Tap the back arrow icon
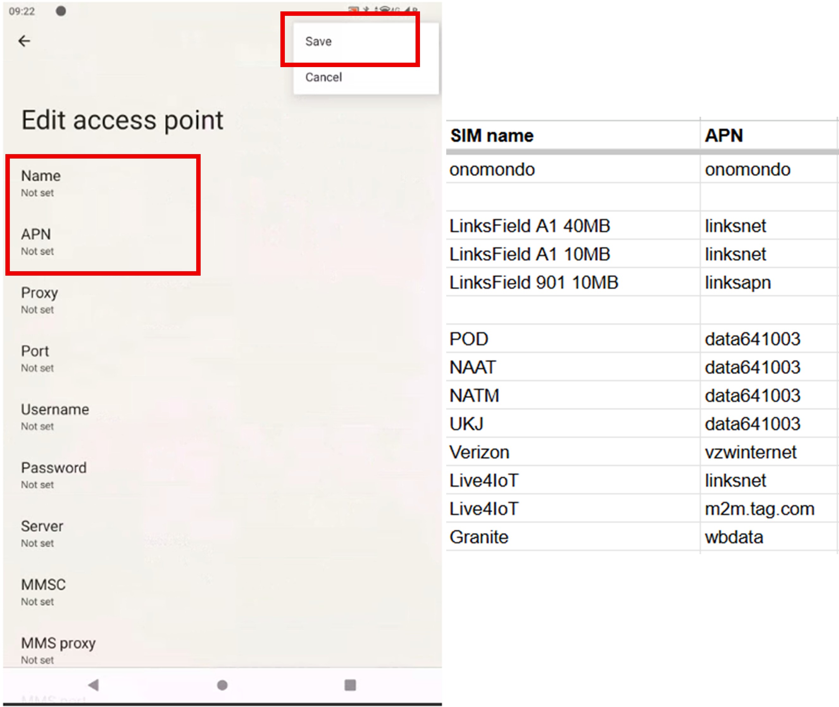This screenshot has height=707, width=839. 24,41
